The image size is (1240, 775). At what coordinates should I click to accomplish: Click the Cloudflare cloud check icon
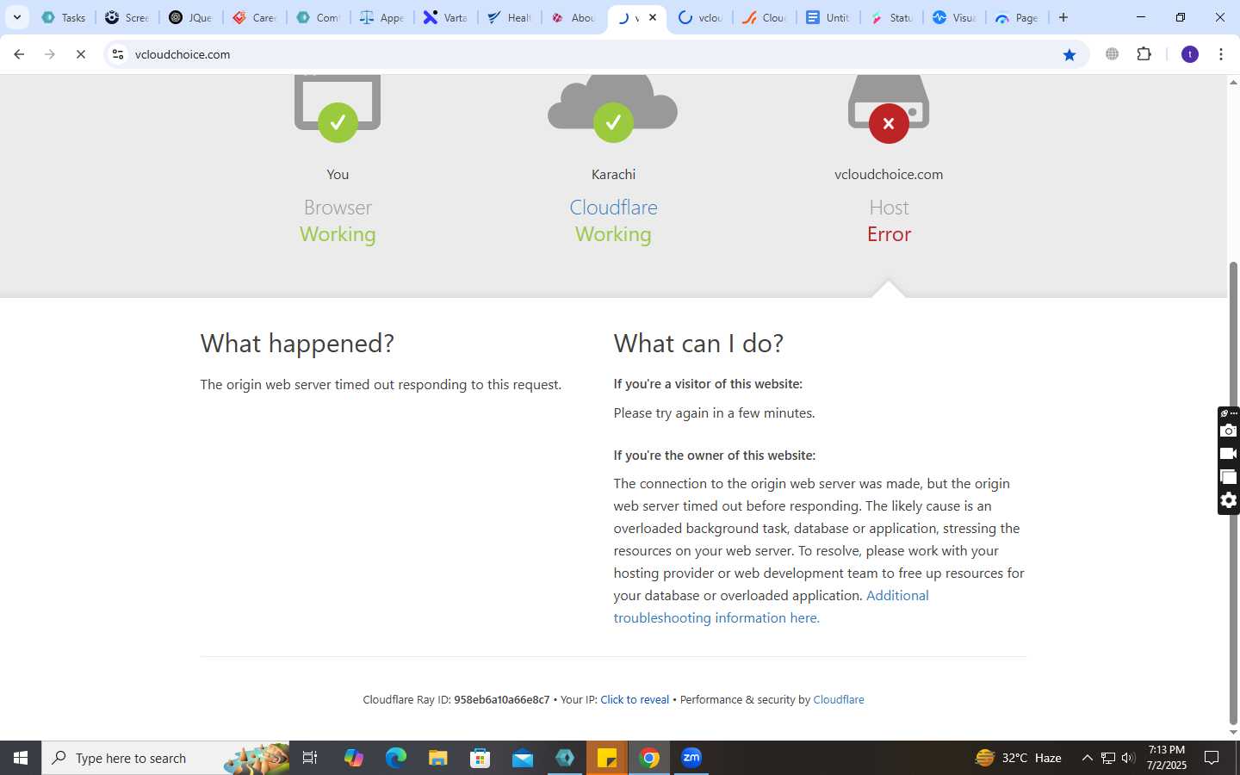click(613, 122)
